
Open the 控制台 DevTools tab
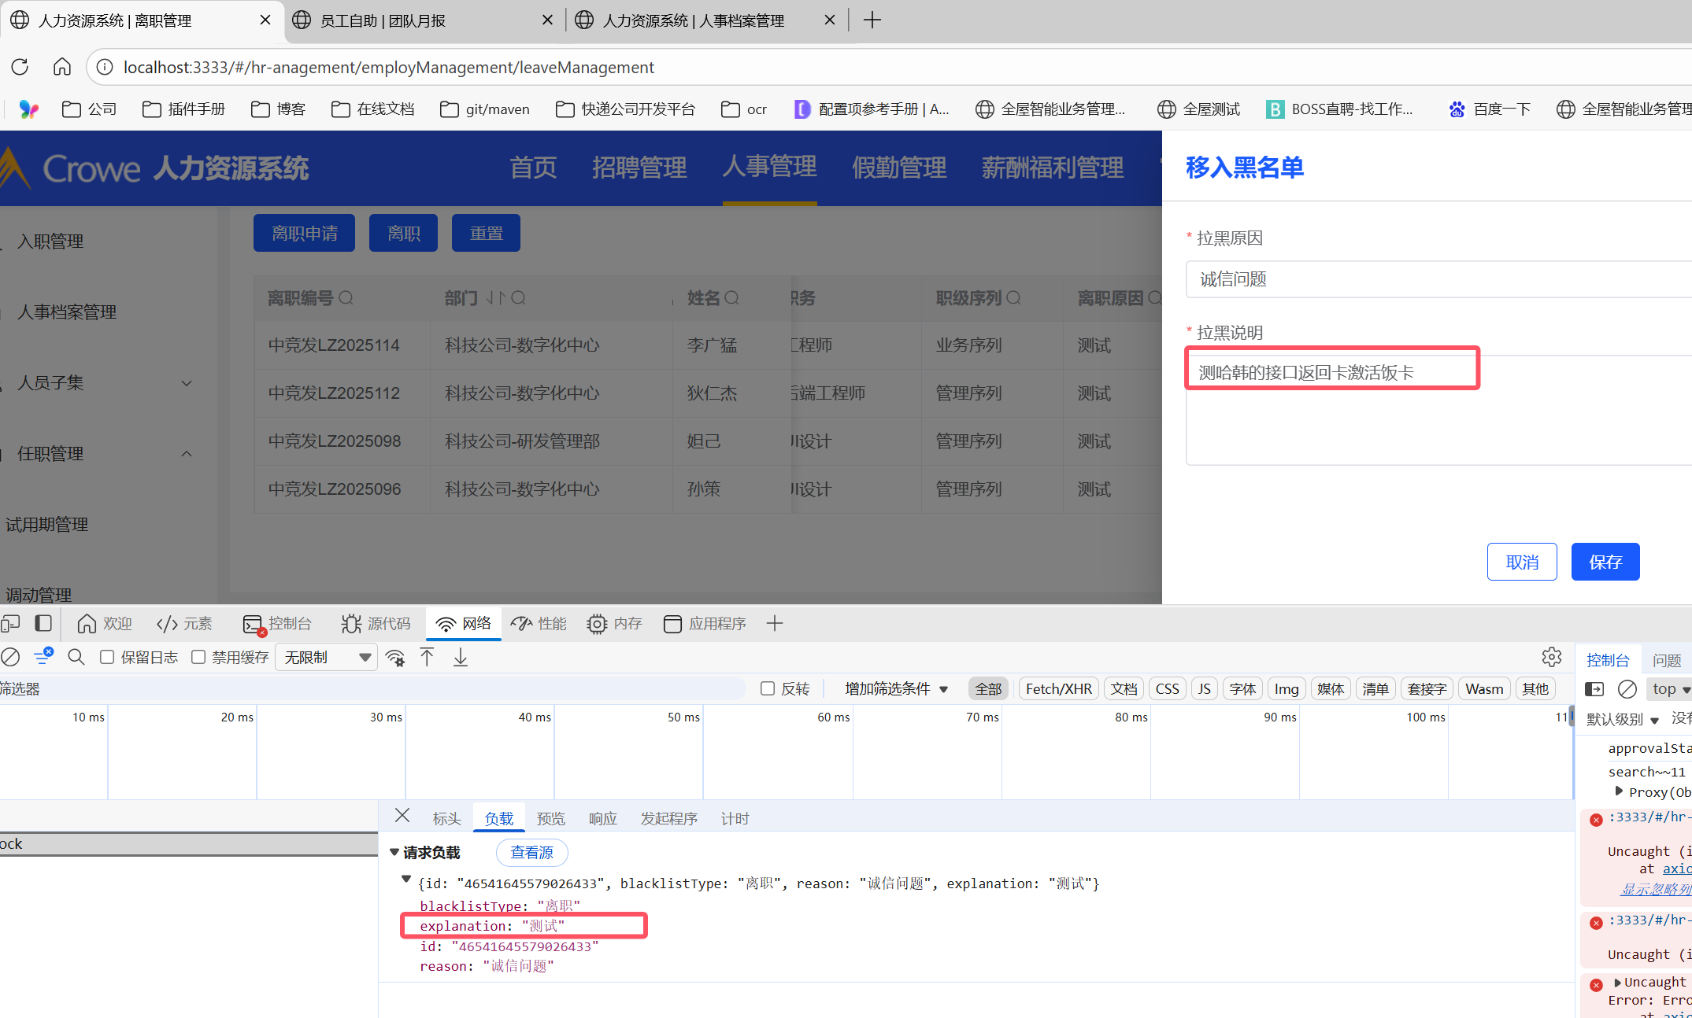tap(279, 624)
